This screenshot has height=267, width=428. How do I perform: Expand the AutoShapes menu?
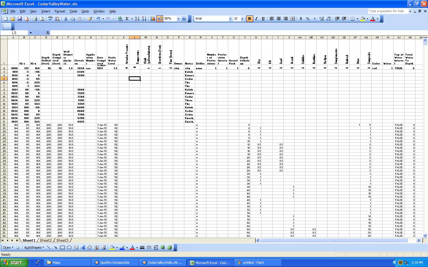click(34, 247)
